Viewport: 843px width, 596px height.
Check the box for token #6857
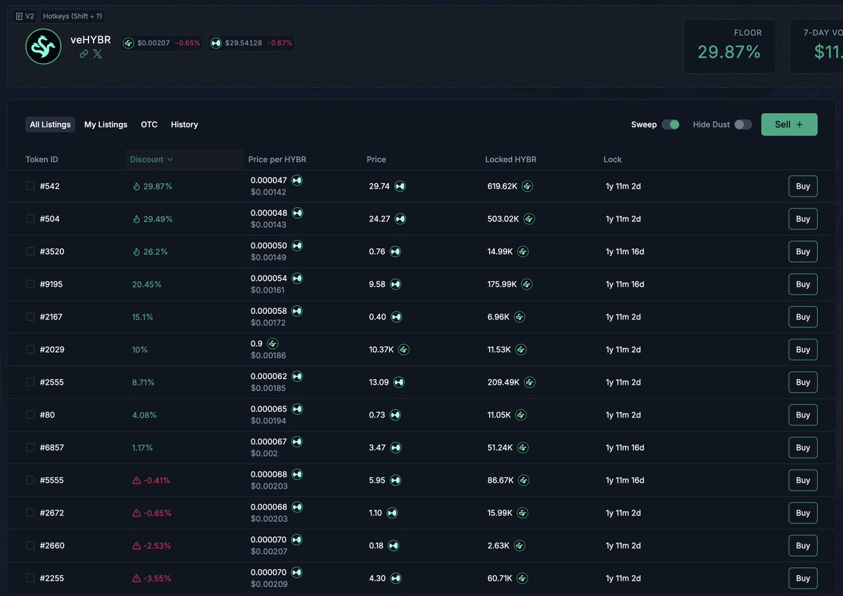point(30,447)
